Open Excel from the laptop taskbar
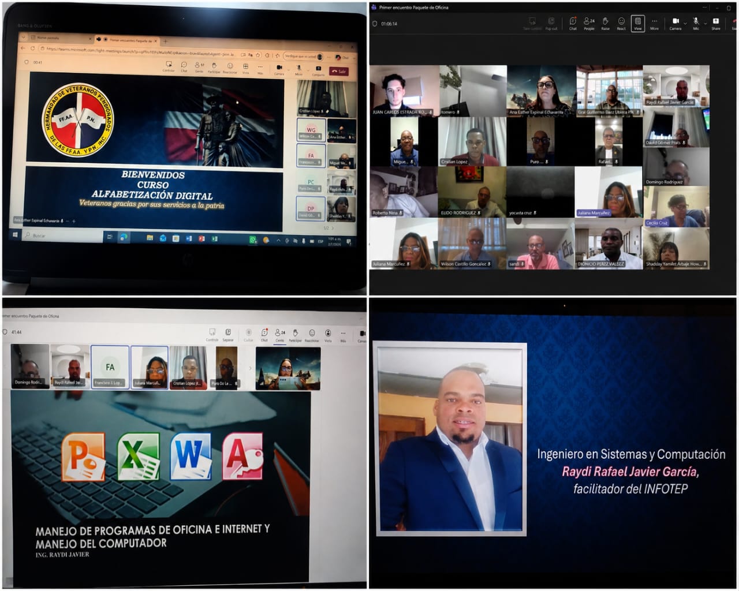 (x=215, y=238)
